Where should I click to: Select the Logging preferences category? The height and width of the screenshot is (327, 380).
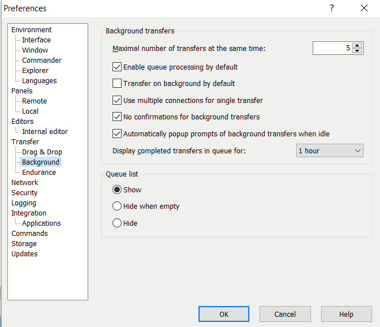coord(24,203)
